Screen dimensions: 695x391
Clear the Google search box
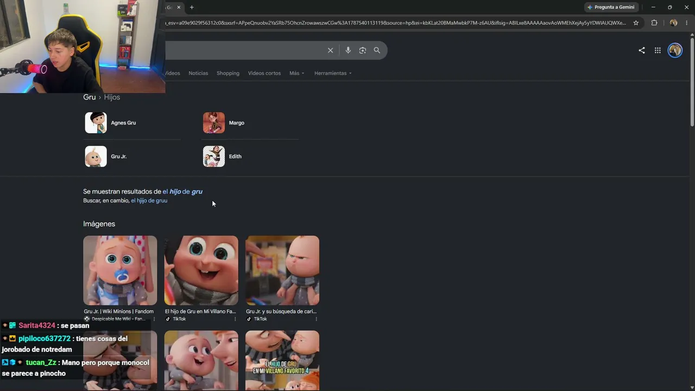pyautogui.click(x=330, y=50)
